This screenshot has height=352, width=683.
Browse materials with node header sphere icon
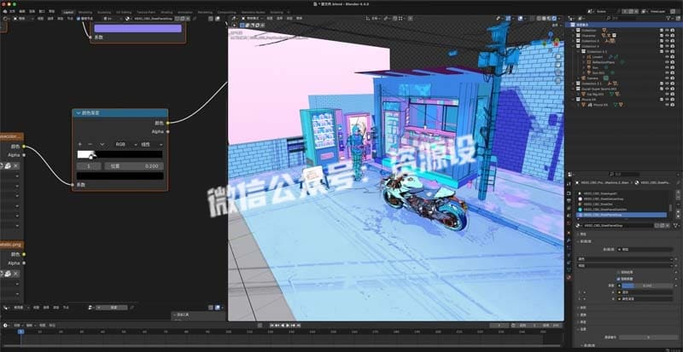click(128, 19)
